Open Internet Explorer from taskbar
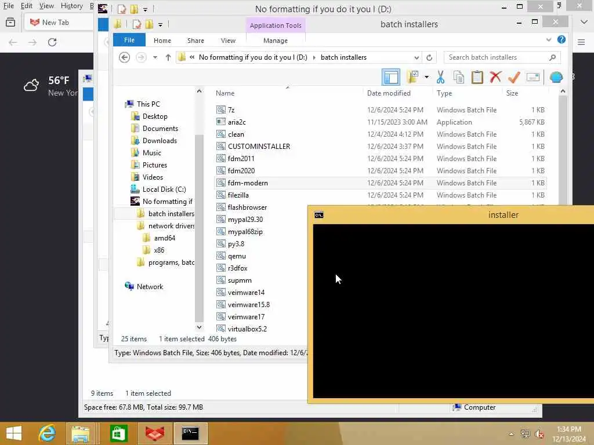The height and width of the screenshot is (445, 594). click(x=47, y=433)
